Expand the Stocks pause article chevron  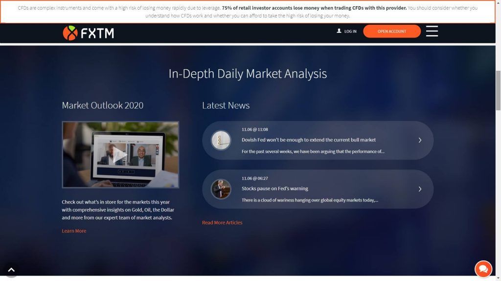pyautogui.click(x=420, y=189)
